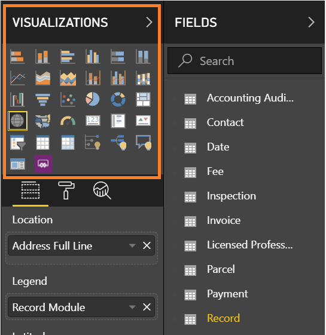Collapse the Visualizations pane chevron

click(x=149, y=22)
